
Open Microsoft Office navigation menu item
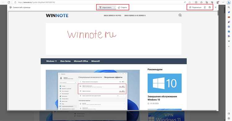[81, 61]
